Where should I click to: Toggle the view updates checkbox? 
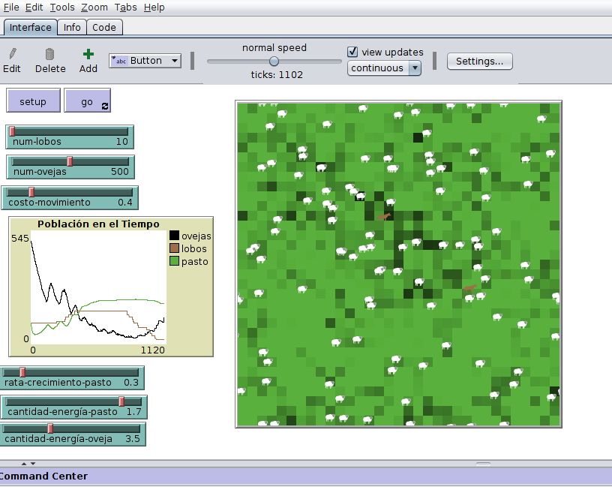coord(353,52)
